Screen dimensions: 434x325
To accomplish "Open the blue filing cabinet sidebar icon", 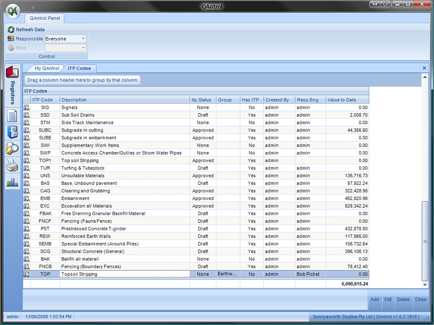I will point(12,132).
